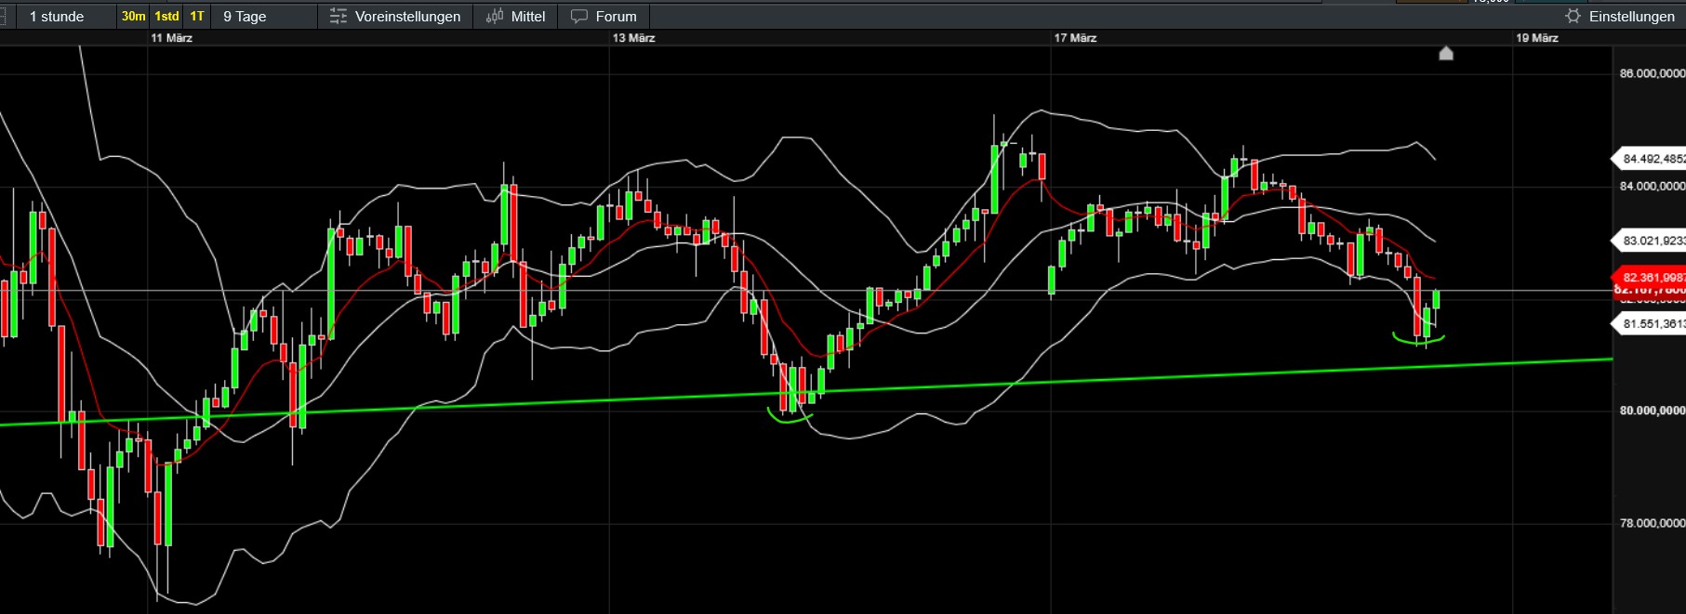Image resolution: width=1686 pixels, height=614 pixels.
Task: Switch to the 30m timeframe
Action: click(134, 16)
